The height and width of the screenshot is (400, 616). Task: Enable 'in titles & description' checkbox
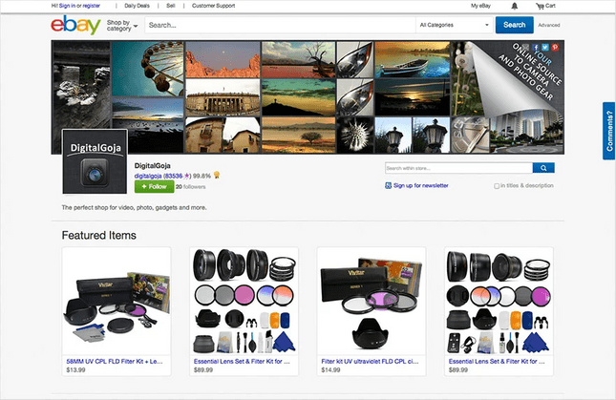(x=498, y=185)
